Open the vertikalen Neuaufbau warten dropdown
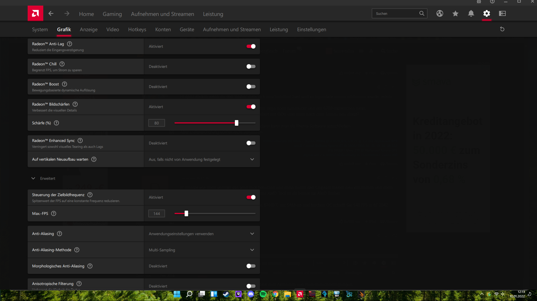The height and width of the screenshot is (301, 537). [202, 159]
